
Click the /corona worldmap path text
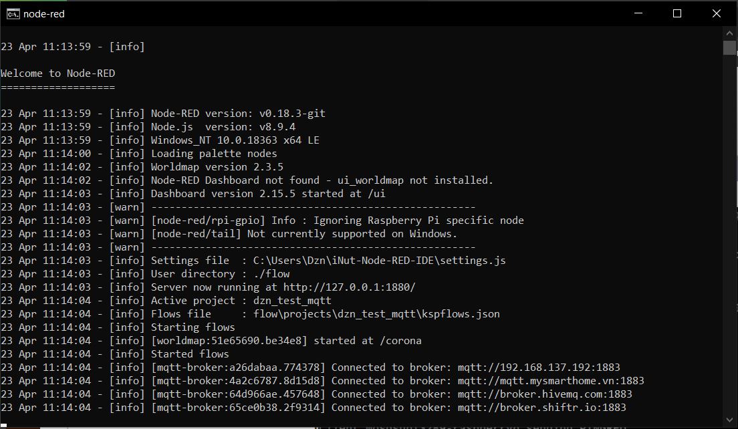[x=400, y=341]
